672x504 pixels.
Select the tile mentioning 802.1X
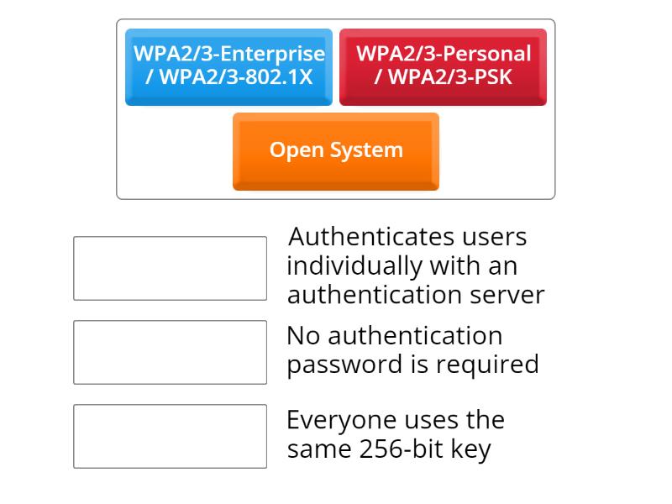pos(228,66)
